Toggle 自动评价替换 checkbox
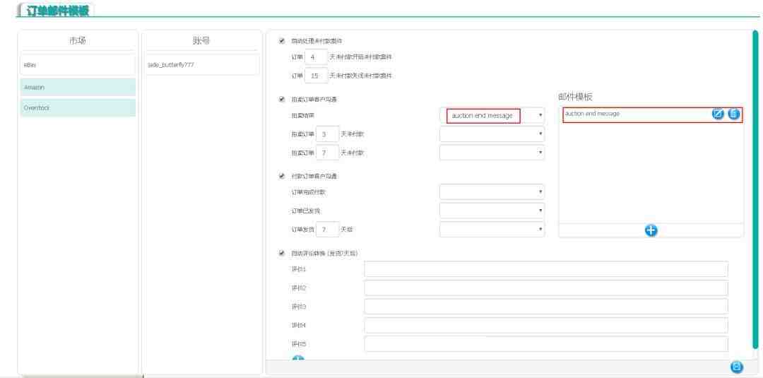 click(282, 253)
